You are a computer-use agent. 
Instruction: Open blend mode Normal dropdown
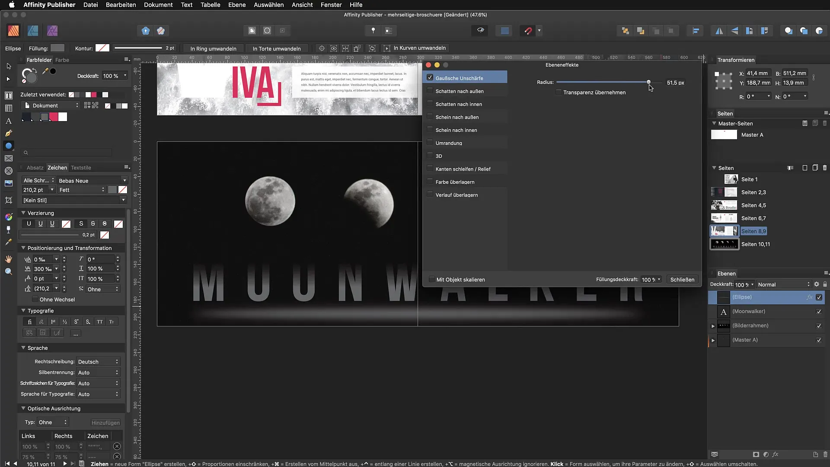(x=784, y=285)
